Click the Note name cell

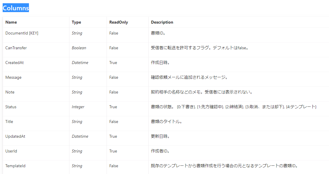[x=10, y=92]
